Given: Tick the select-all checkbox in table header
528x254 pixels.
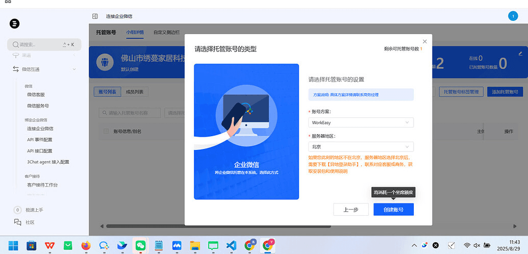Looking at the screenshot, I should [x=106, y=132].
